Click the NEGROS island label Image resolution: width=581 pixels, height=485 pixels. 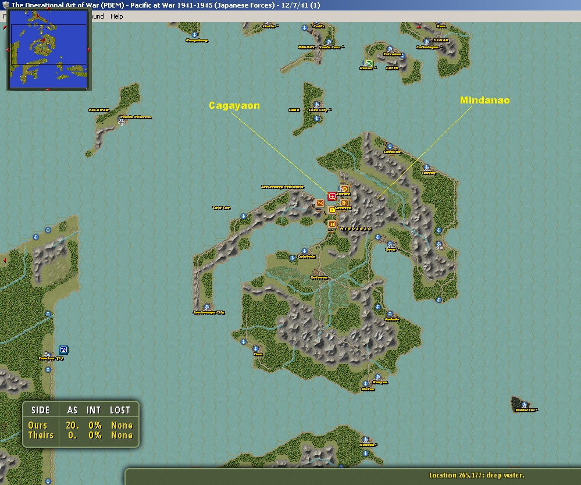[307, 47]
